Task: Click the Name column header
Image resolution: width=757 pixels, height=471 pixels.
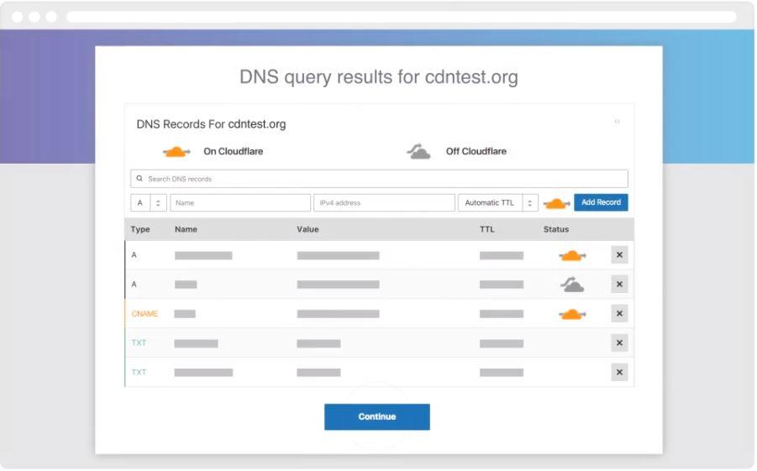Action: [x=186, y=229]
